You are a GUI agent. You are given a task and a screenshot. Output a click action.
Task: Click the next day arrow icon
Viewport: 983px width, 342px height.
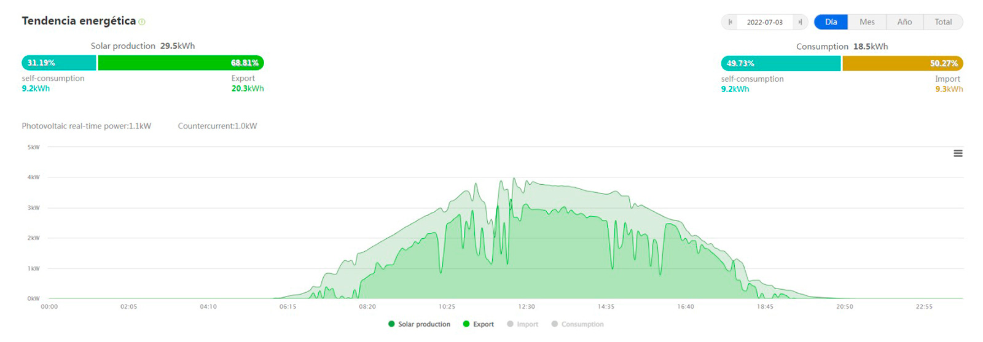click(x=800, y=22)
